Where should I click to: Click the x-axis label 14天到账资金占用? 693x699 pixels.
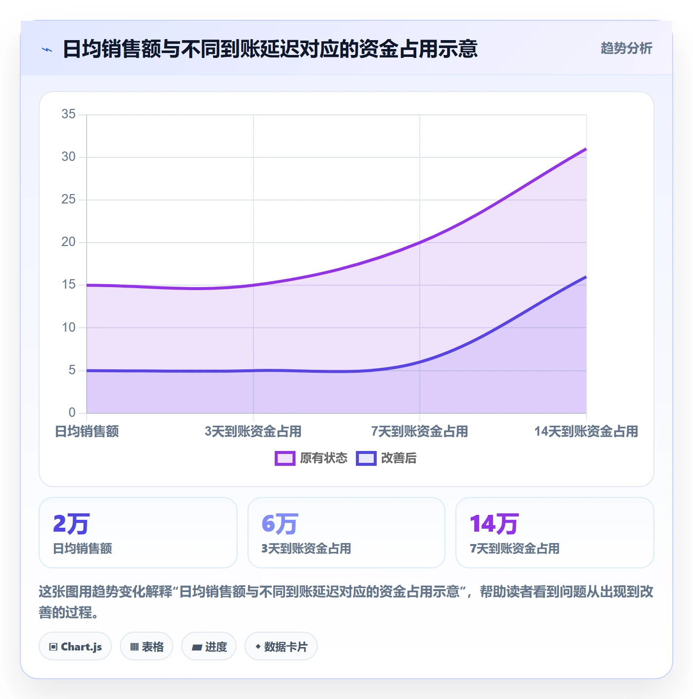586,432
